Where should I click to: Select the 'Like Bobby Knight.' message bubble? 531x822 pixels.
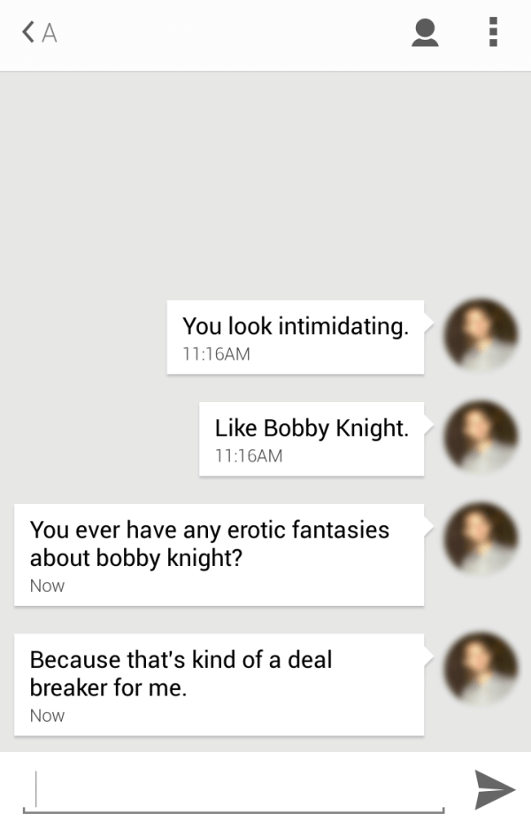tap(312, 438)
